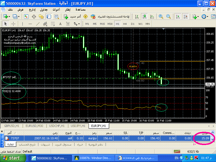216x162 pixels.
Task: Select the text label tool
Action: coord(60,24)
